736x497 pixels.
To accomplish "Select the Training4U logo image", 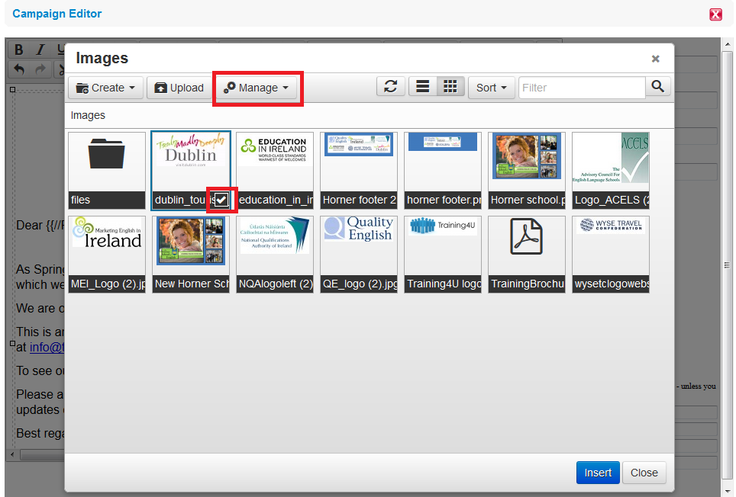I will pos(443,255).
